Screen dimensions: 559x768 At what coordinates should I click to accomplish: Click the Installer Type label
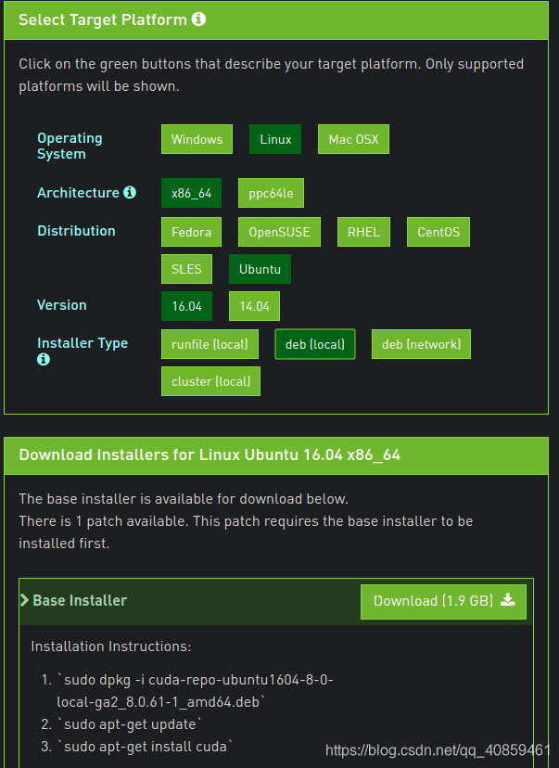point(83,343)
